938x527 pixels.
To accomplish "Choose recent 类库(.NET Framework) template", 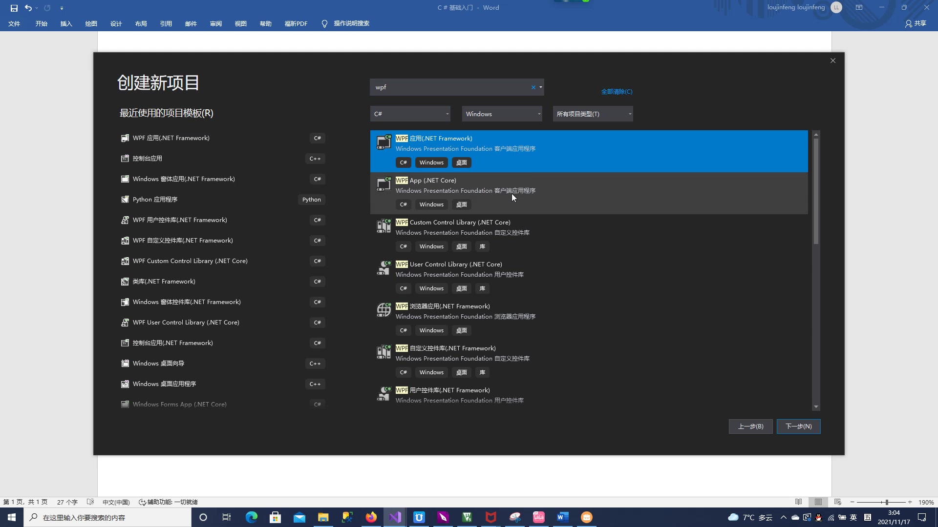I will coord(223,282).
